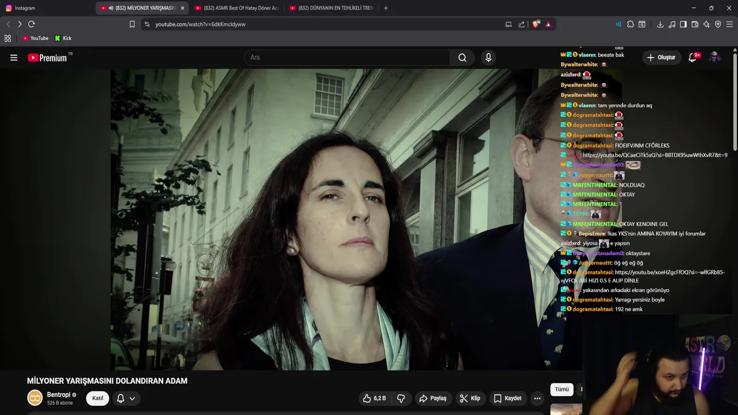This screenshot has width=738, height=415.
Task: Switch to ASMR Best Of Hatay Döner tab
Action: coord(236,8)
